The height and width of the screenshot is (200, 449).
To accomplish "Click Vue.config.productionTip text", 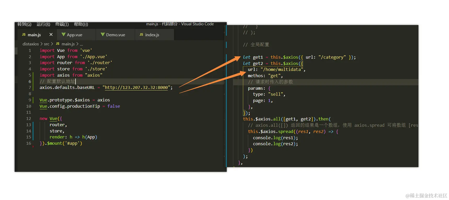I will [70, 106].
